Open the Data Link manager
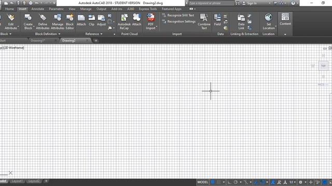Viewport: 332px width, 186px height. (x=241, y=22)
